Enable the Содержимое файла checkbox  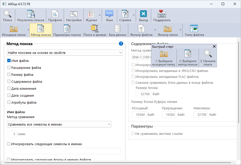tap(9, 82)
